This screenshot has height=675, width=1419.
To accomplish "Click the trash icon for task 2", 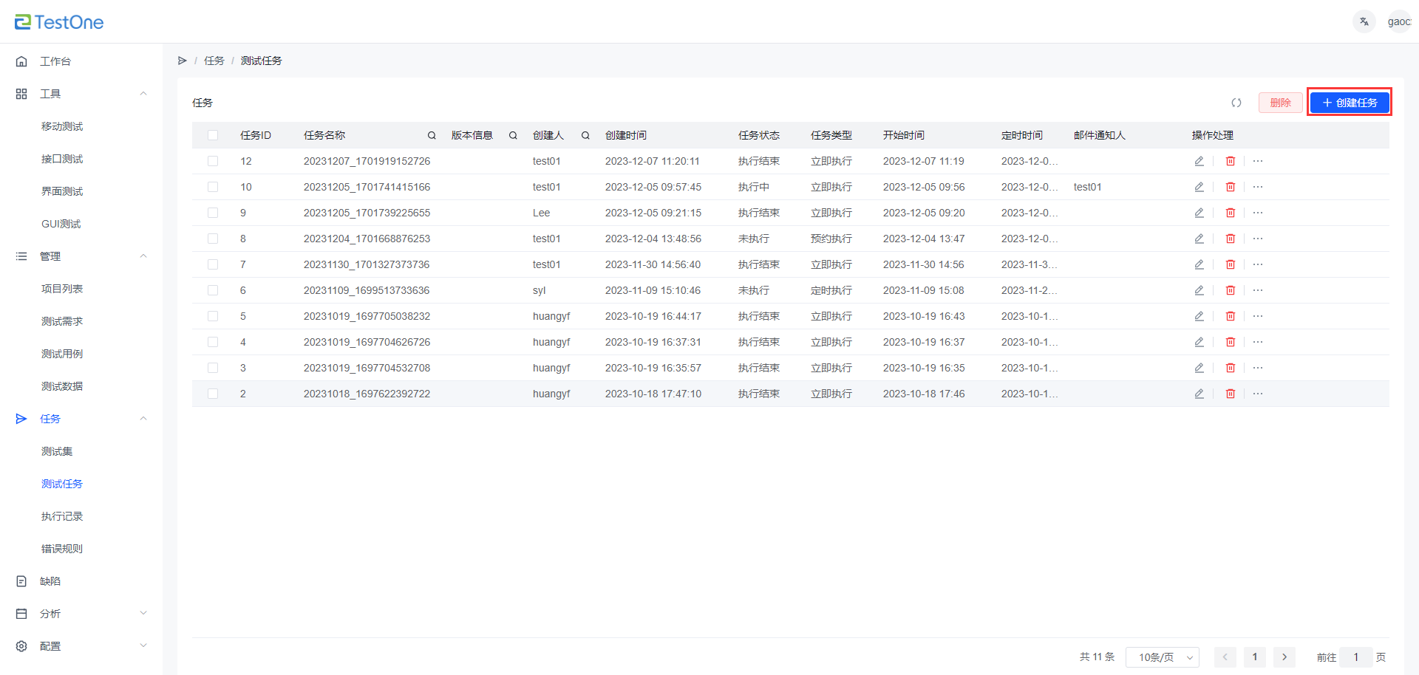I will point(1230,394).
